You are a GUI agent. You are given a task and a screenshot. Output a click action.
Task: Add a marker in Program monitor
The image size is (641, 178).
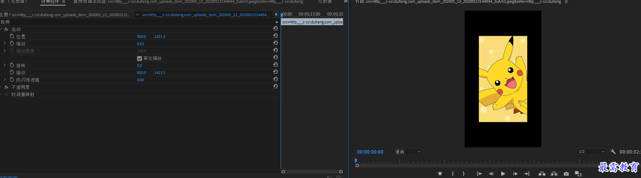click(x=440, y=174)
